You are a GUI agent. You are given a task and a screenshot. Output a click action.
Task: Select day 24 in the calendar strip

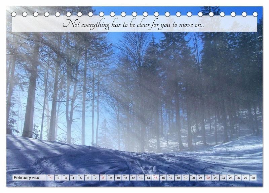pyautogui.click(x=223, y=178)
